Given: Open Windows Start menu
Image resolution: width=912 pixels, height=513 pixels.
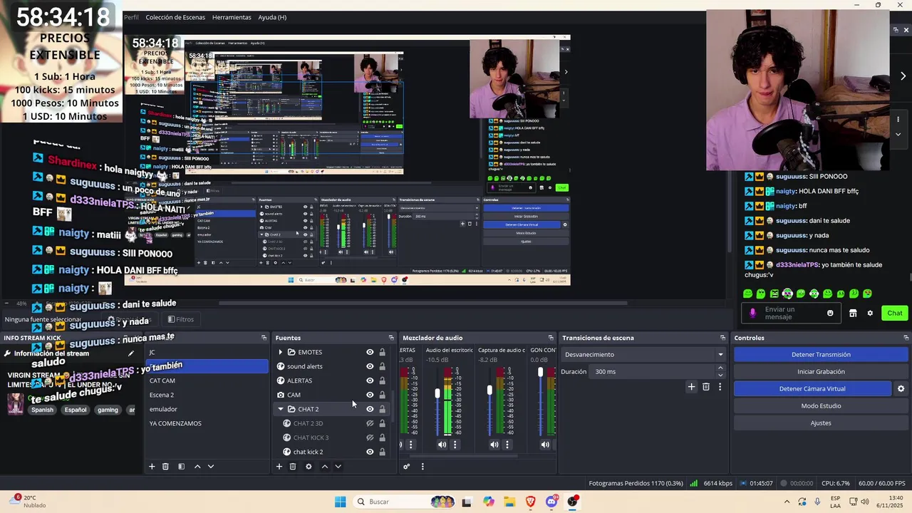Looking at the screenshot, I should click(341, 502).
